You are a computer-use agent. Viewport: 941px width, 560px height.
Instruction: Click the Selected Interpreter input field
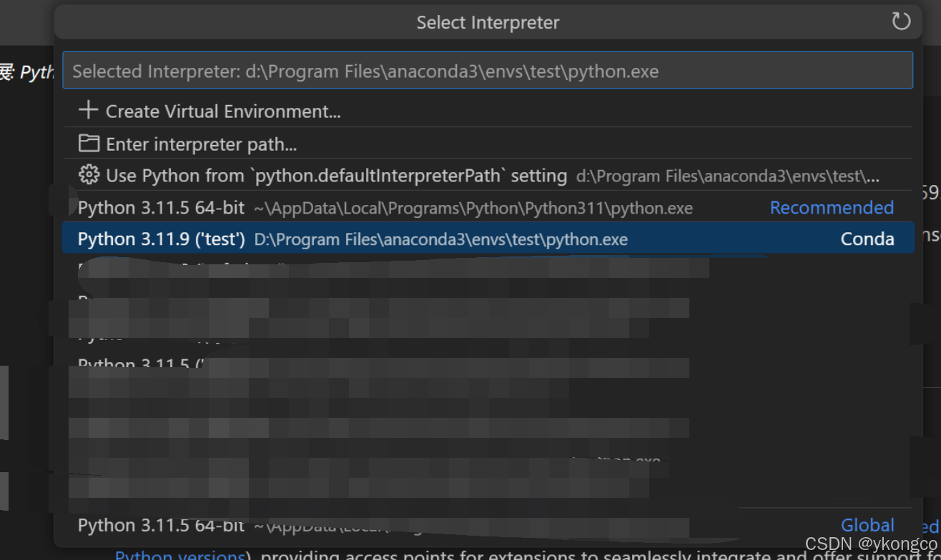click(x=488, y=70)
